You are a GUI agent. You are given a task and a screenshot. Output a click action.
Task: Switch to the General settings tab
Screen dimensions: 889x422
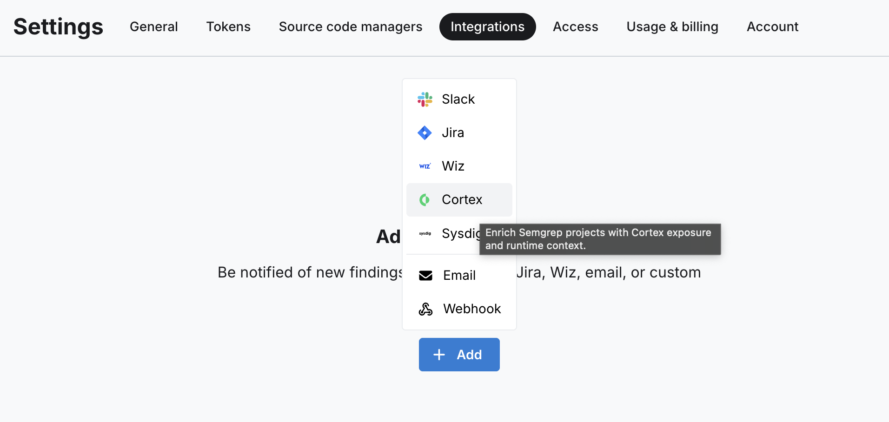click(x=153, y=26)
